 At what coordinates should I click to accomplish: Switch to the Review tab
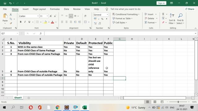[x=77, y=9]
